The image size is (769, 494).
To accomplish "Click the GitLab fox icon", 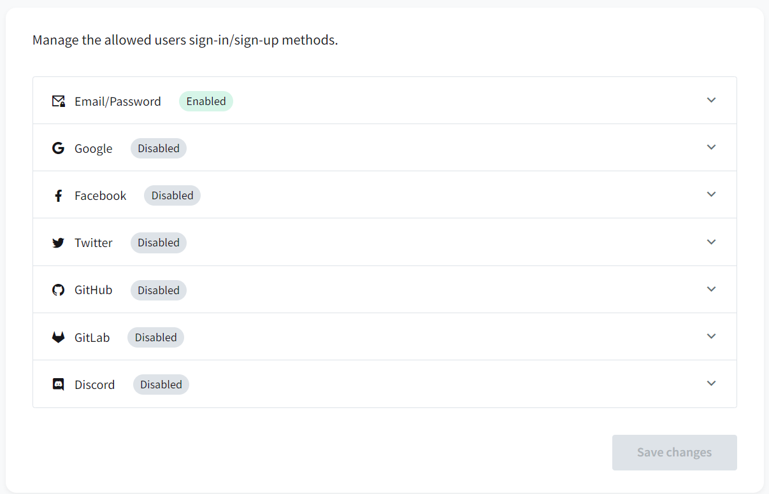I will [x=59, y=337].
